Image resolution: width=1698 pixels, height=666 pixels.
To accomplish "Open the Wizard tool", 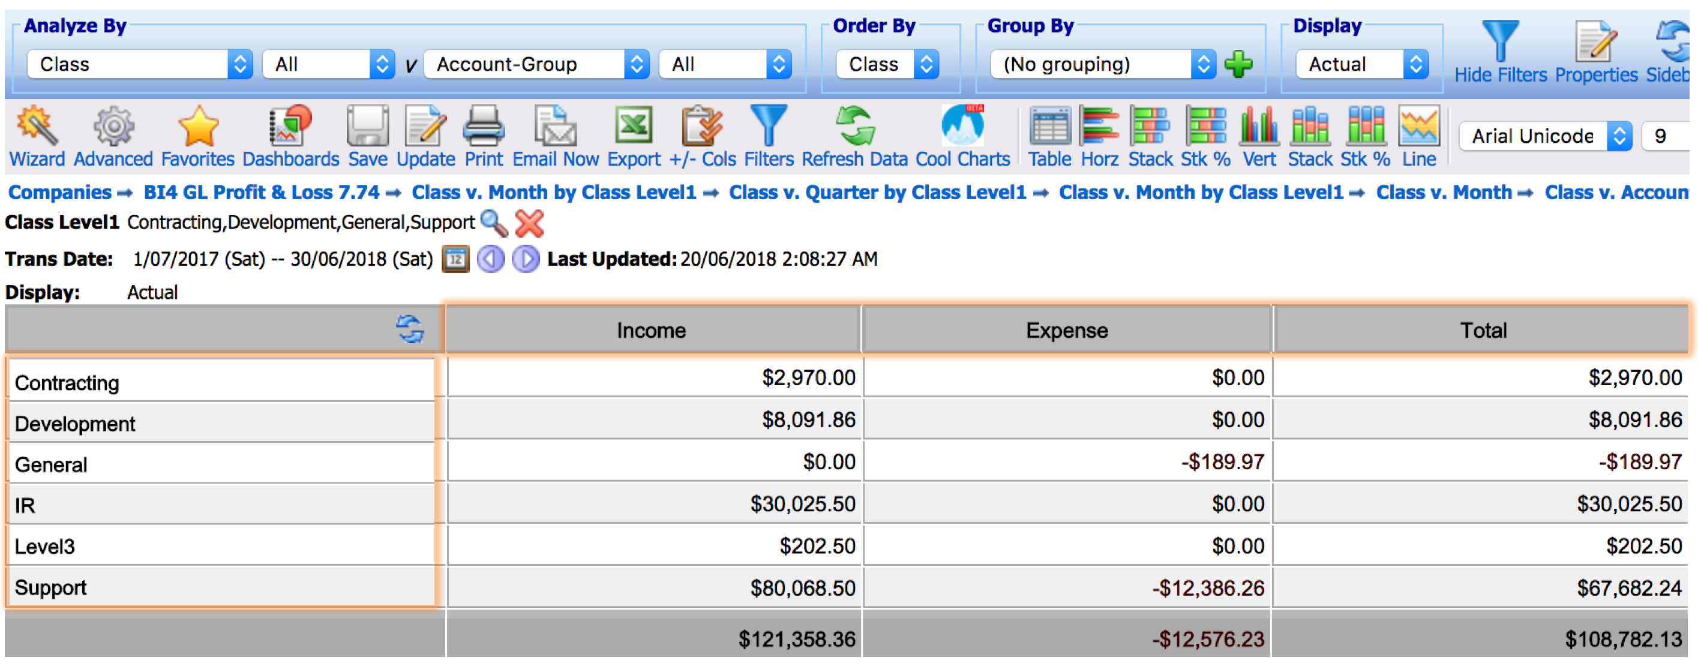I will point(37,136).
